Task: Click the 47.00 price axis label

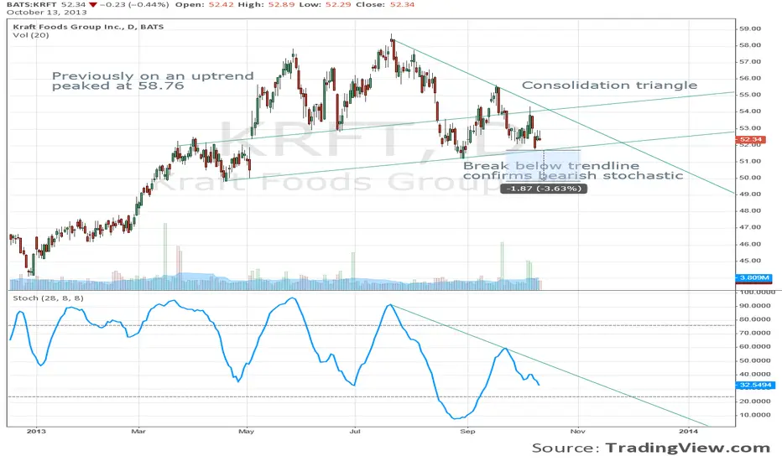Action: [750, 227]
